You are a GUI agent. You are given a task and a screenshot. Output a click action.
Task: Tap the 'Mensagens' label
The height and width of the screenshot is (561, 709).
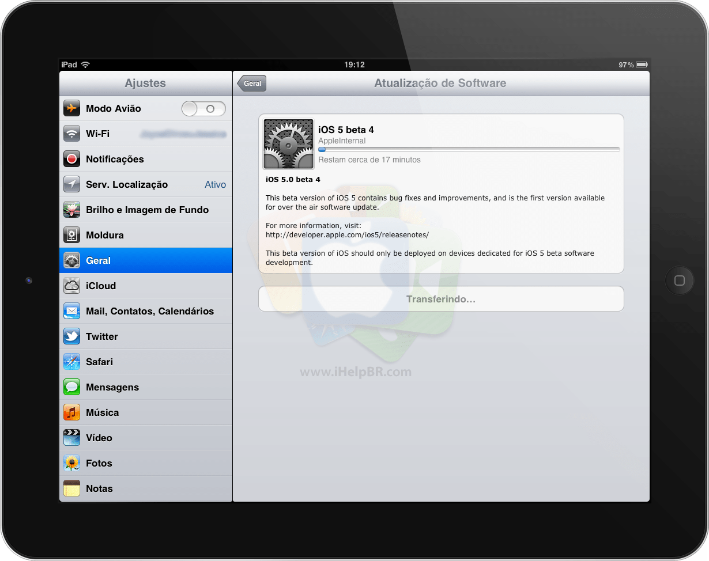(x=112, y=387)
